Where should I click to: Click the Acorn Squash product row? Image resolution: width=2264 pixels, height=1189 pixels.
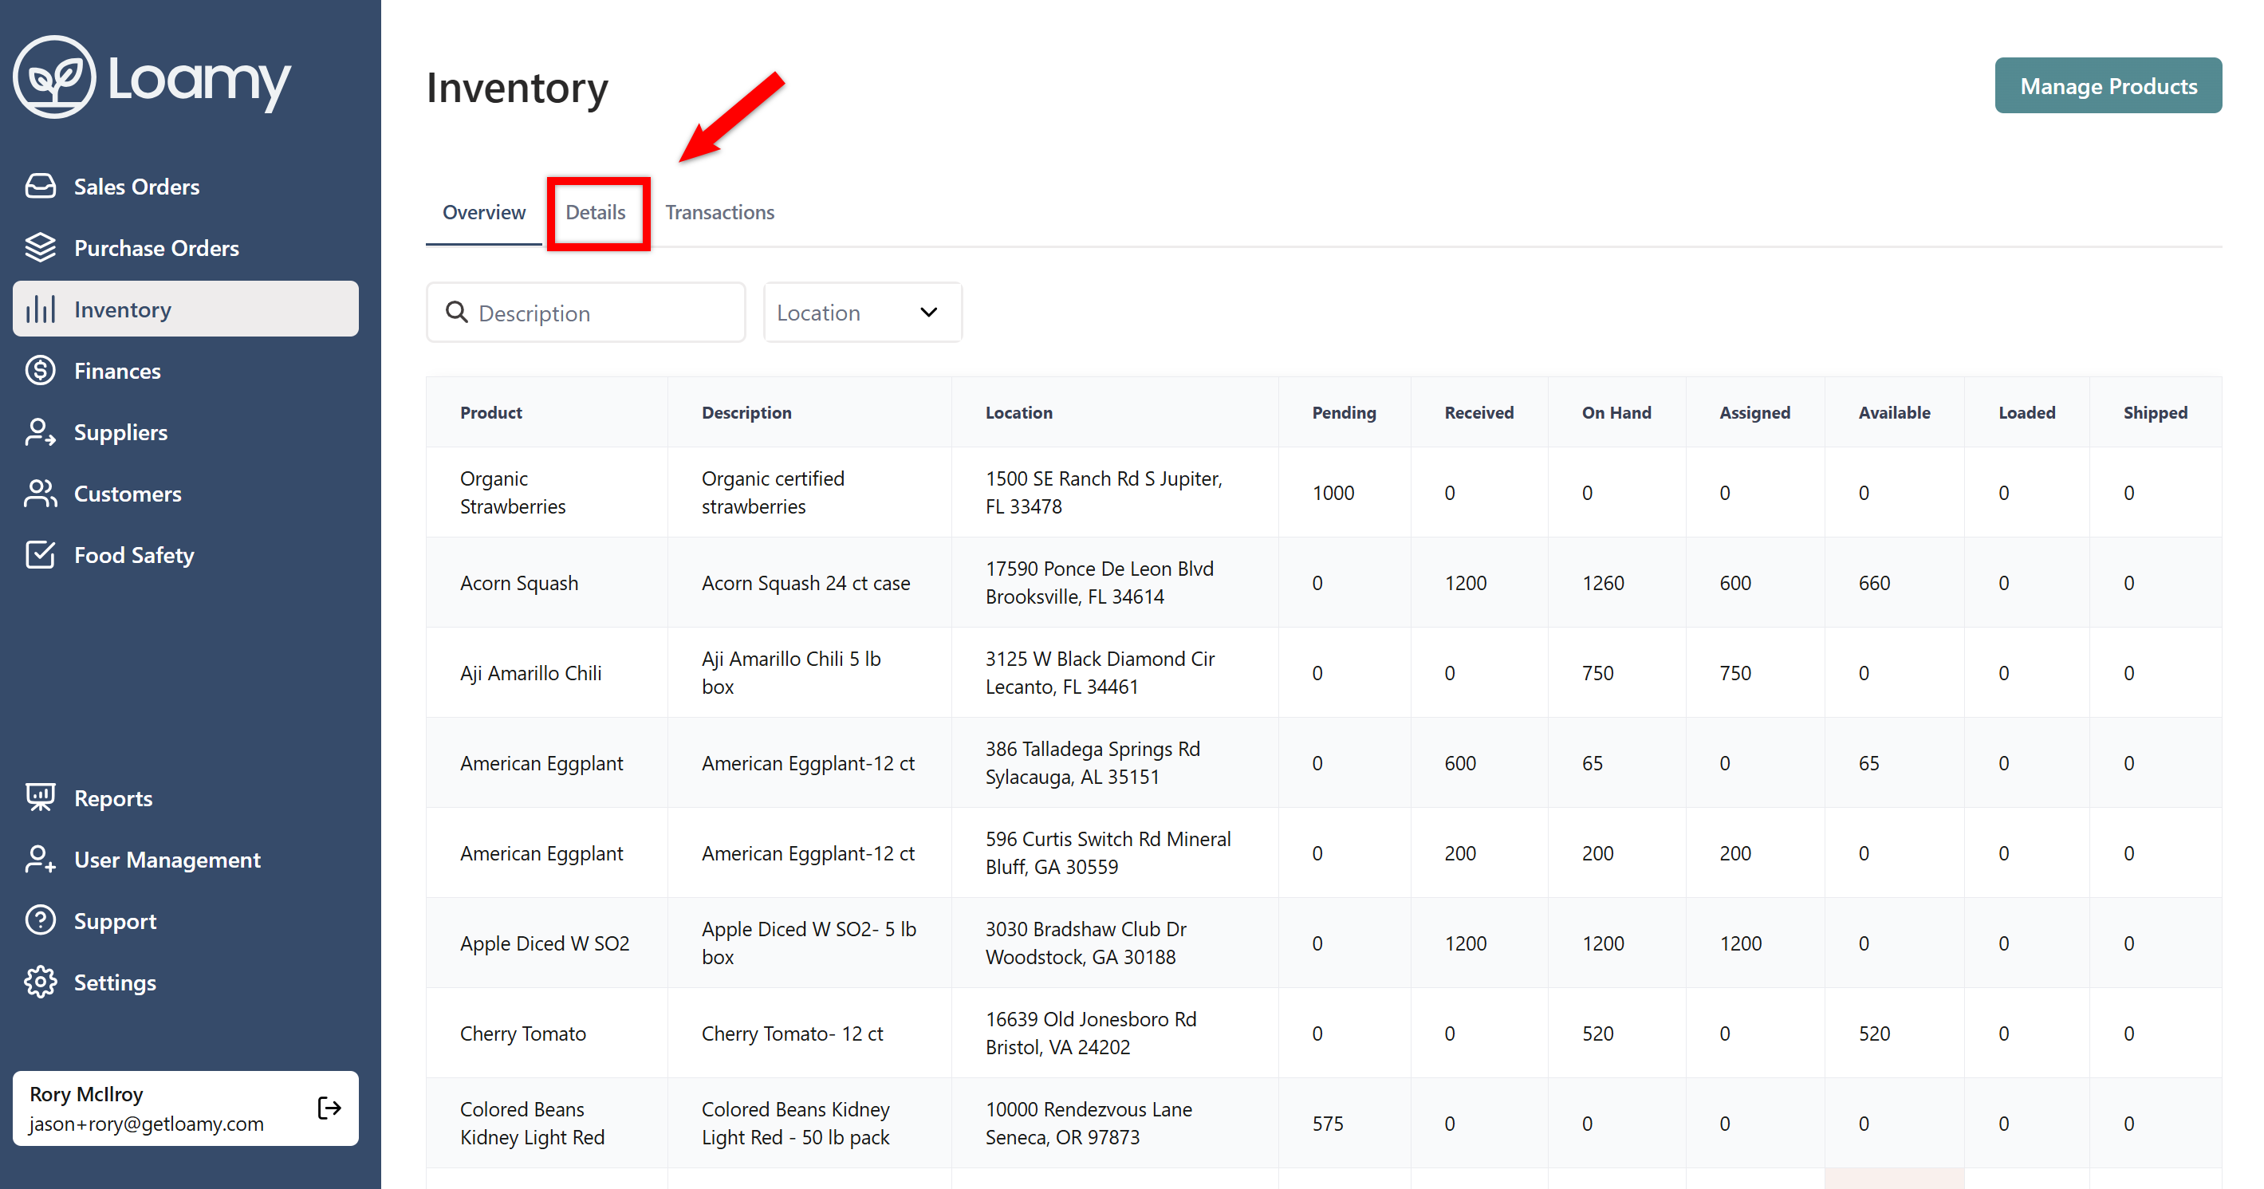click(518, 584)
